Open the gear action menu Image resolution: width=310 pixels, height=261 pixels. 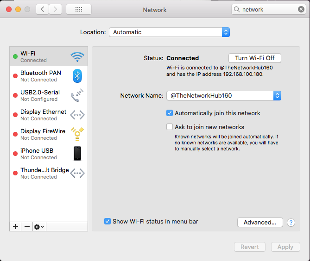pos(39,226)
